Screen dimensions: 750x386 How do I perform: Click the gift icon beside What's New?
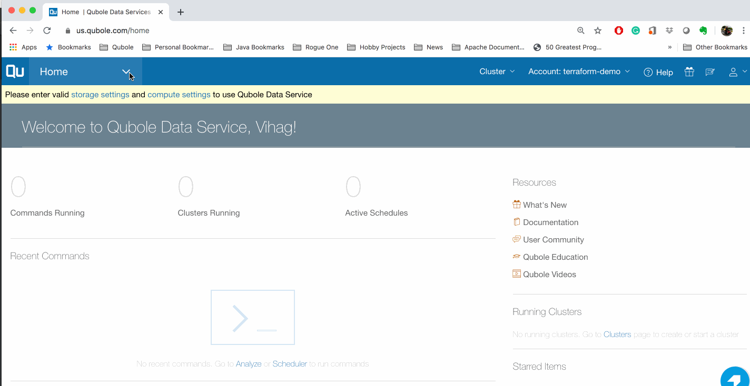coord(517,205)
